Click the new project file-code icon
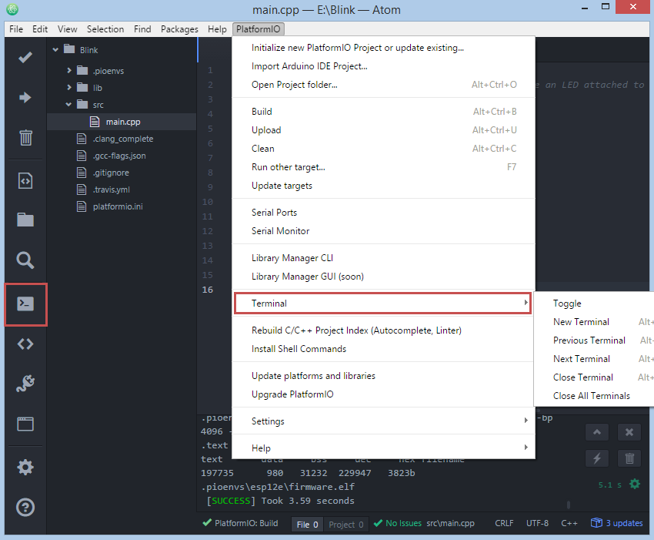The image size is (654, 540). [x=25, y=181]
